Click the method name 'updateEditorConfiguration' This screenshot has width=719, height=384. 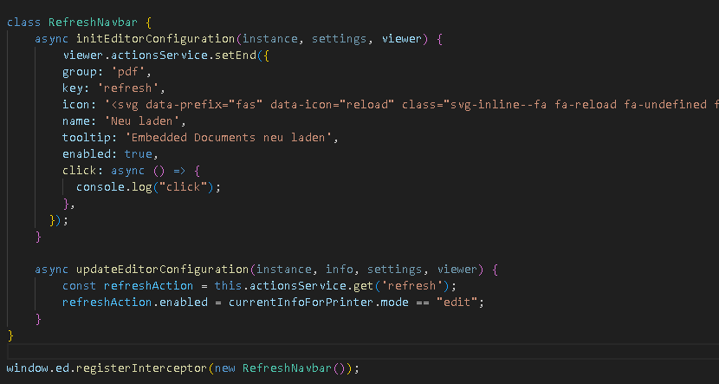pos(163,270)
